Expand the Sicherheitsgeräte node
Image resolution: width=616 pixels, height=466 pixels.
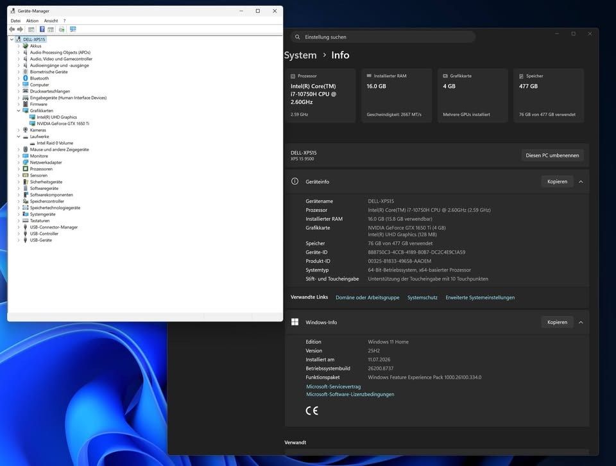19,182
